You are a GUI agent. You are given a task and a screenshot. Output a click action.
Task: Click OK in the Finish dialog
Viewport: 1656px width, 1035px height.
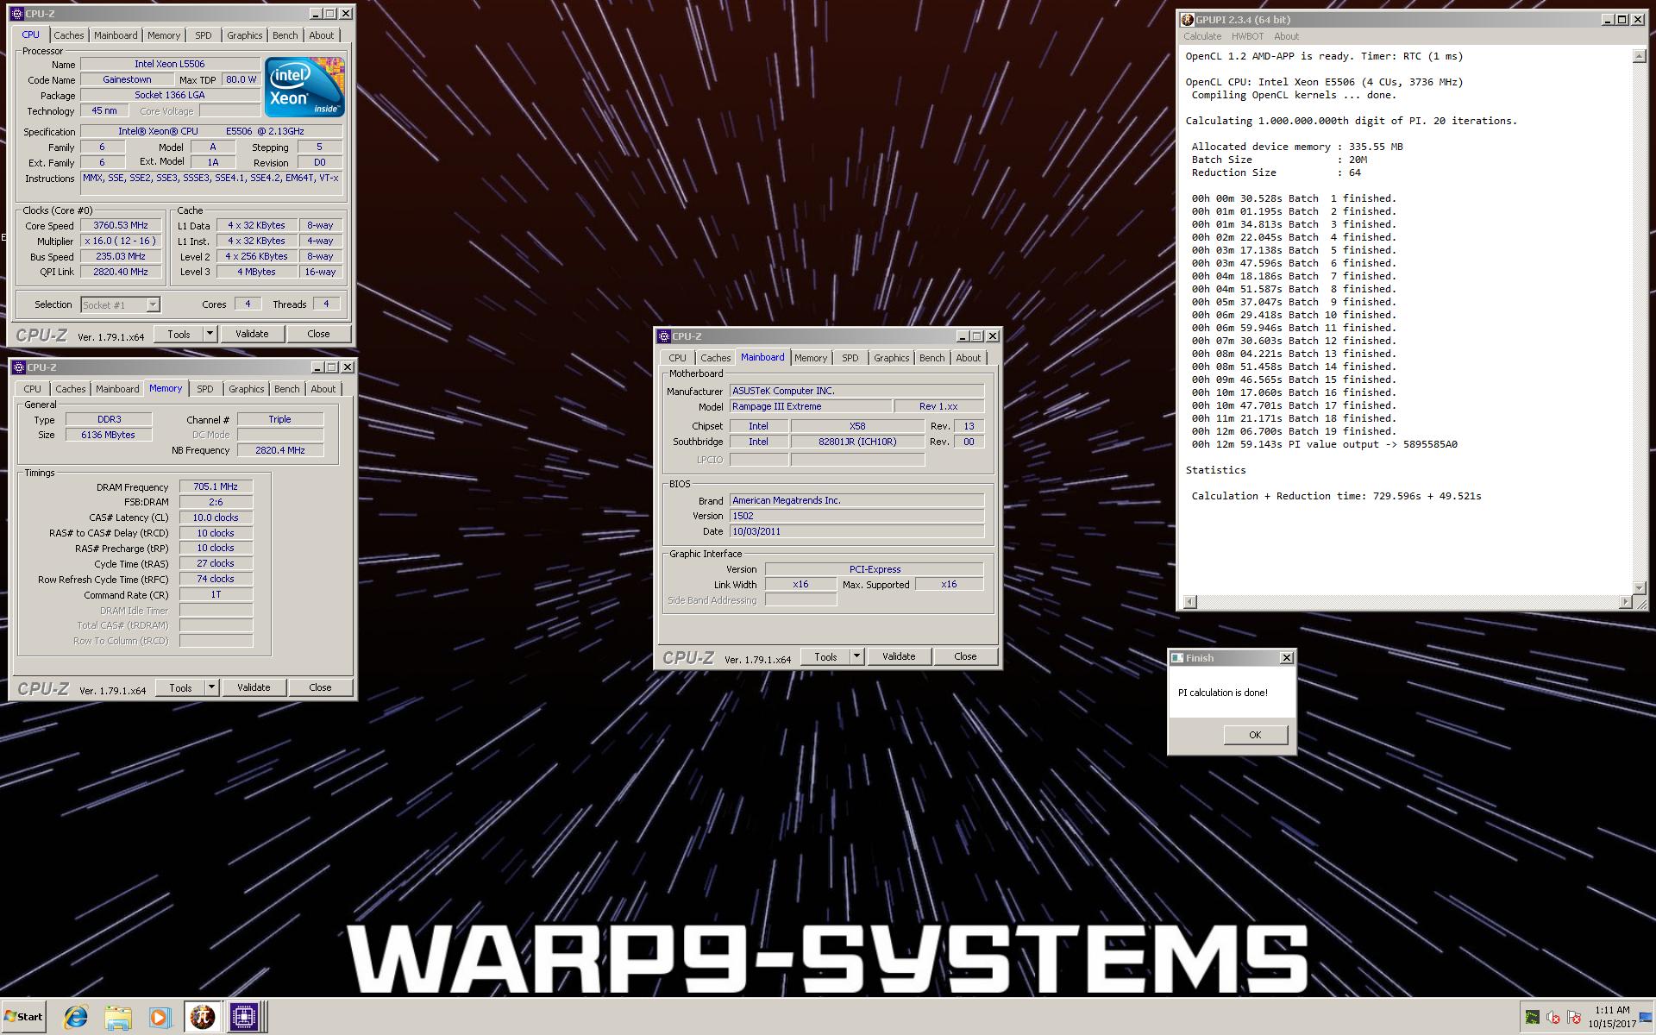tap(1255, 735)
